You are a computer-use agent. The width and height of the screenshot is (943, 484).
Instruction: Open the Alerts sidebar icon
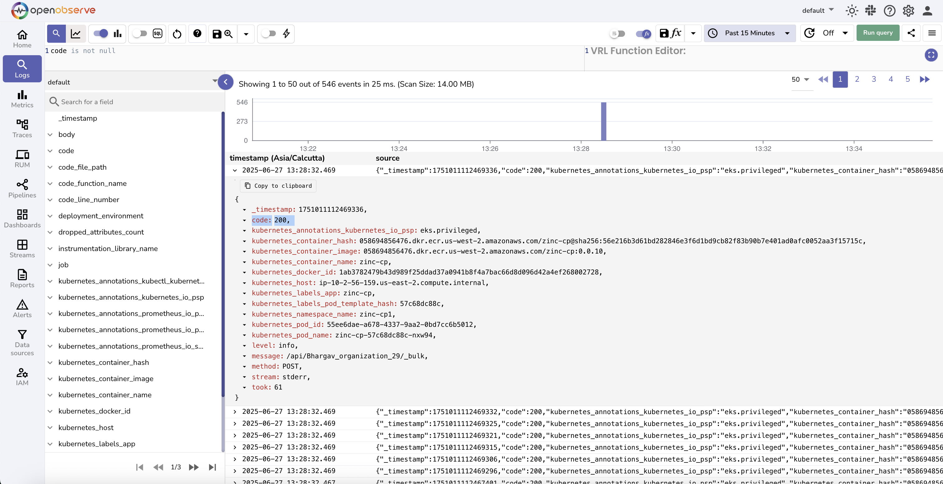click(22, 308)
